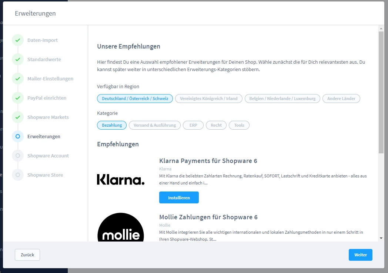The height and width of the screenshot is (273, 388).
Task: Open the Recht category filter
Action: 216,125
